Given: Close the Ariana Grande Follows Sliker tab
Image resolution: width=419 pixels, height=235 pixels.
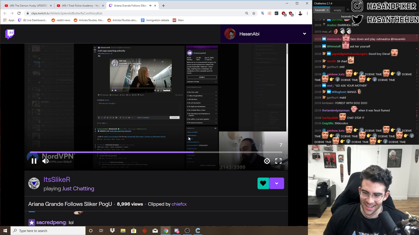Looking at the screenshot, I should point(155,5).
